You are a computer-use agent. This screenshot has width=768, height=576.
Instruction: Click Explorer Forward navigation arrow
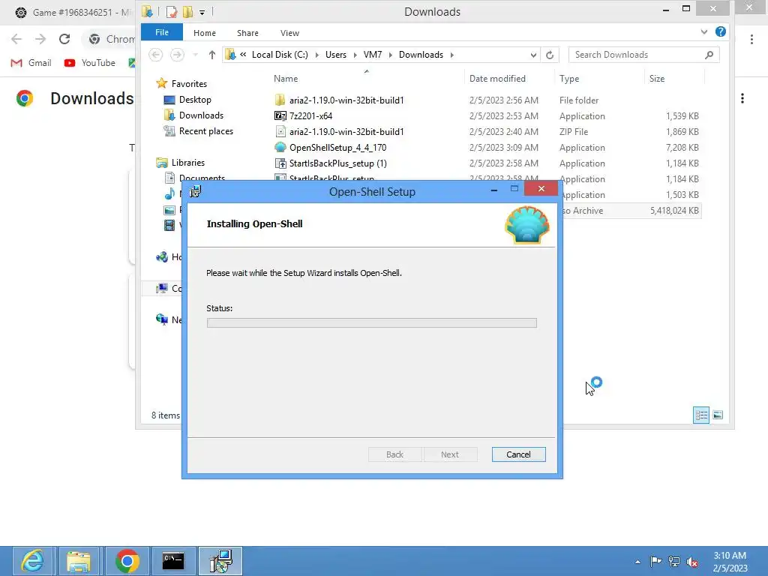click(x=177, y=55)
